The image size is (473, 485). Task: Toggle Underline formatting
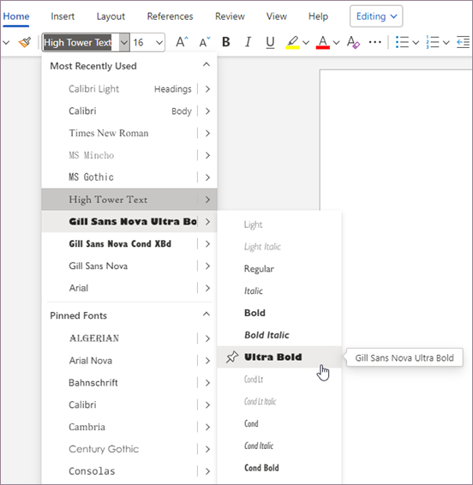click(x=270, y=42)
